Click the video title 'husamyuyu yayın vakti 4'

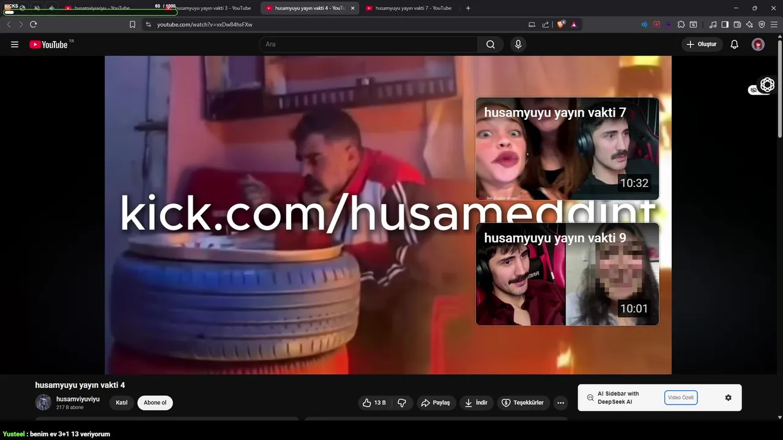80,385
